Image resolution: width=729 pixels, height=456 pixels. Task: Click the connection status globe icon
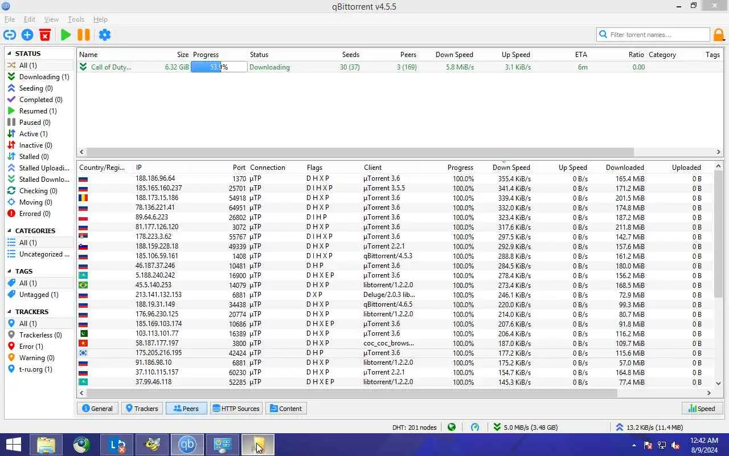point(452,427)
